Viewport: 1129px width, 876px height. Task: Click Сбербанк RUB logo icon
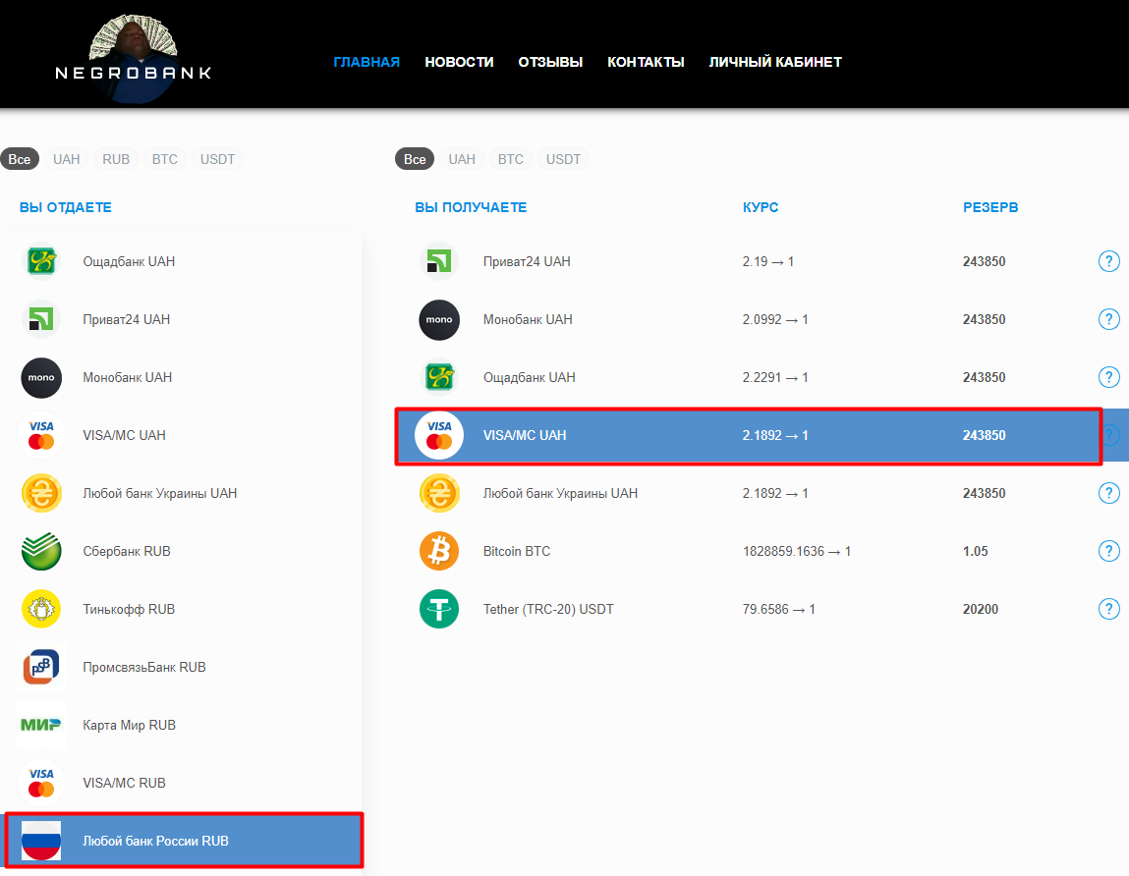click(42, 551)
